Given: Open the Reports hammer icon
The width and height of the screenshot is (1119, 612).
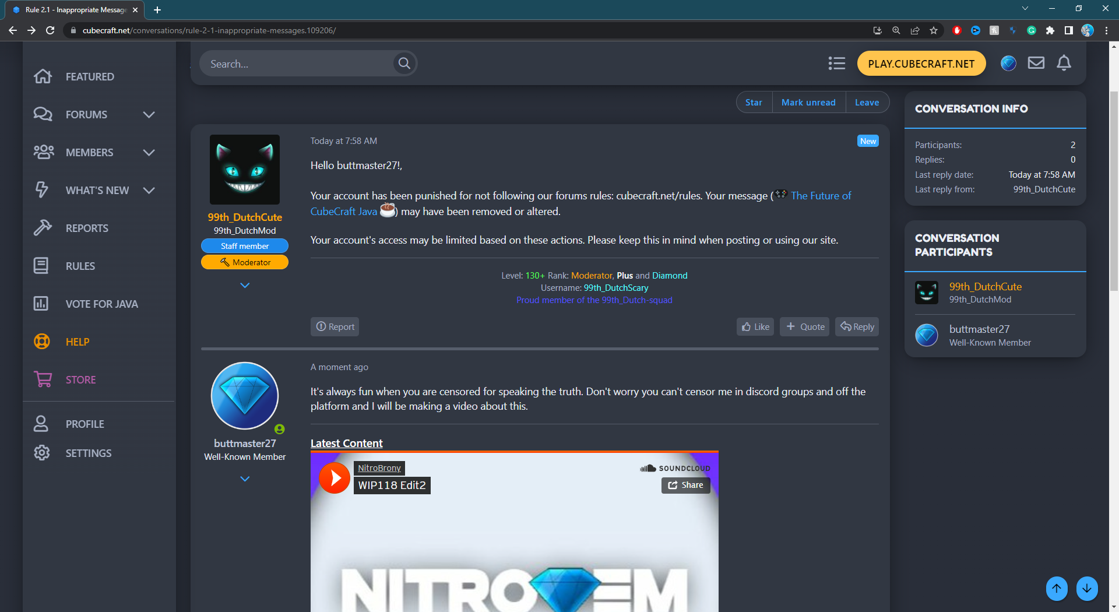Looking at the screenshot, I should point(43,228).
